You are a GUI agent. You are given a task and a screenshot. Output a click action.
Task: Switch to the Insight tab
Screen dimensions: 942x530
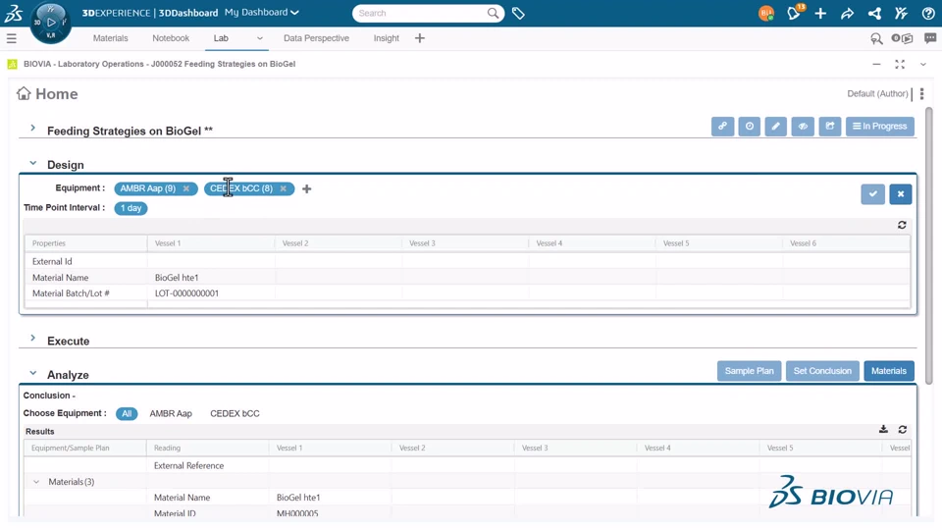[x=387, y=38]
